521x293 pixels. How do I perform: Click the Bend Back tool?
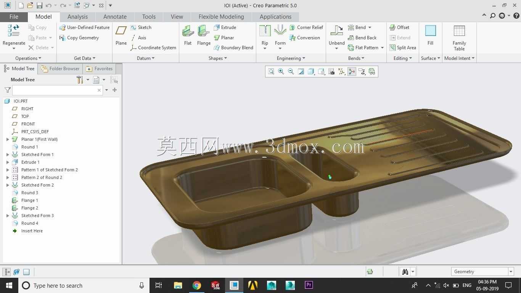click(362, 38)
